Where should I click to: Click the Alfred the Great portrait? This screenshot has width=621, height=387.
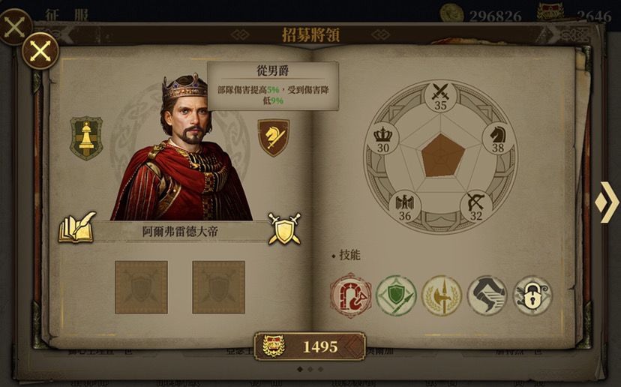pos(182,147)
